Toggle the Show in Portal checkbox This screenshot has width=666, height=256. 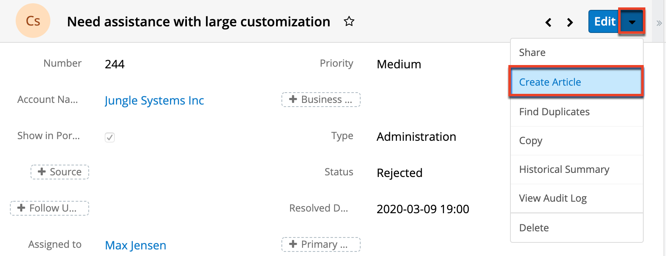110,137
